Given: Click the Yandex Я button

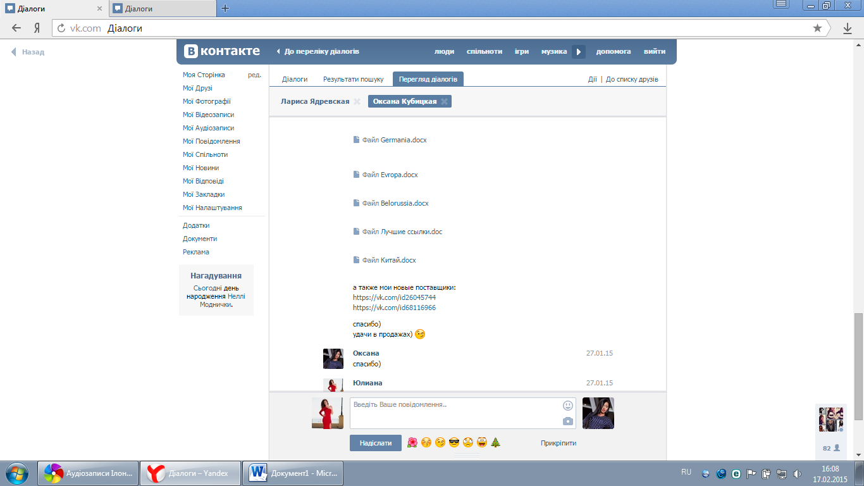Looking at the screenshot, I should click(x=37, y=28).
